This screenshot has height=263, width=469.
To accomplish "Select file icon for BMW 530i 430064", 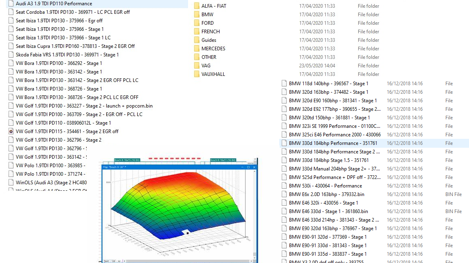I will pyautogui.click(x=284, y=186).
